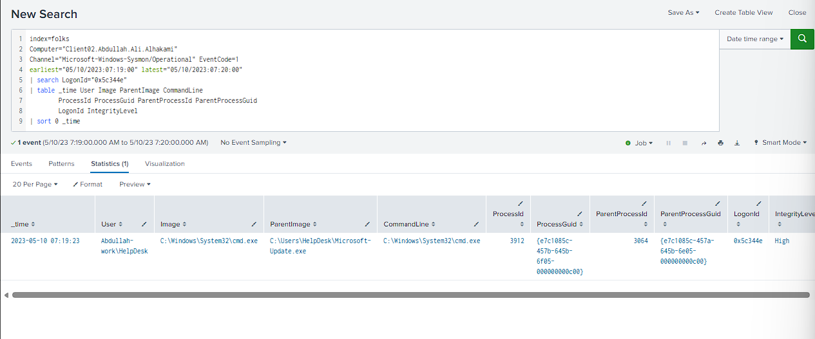815x339 pixels.
Task: Open the Date time range picker
Action: coord(755,39)
